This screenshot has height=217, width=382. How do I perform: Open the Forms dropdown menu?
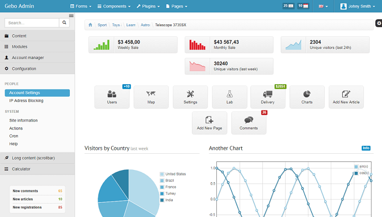(81, 6)
